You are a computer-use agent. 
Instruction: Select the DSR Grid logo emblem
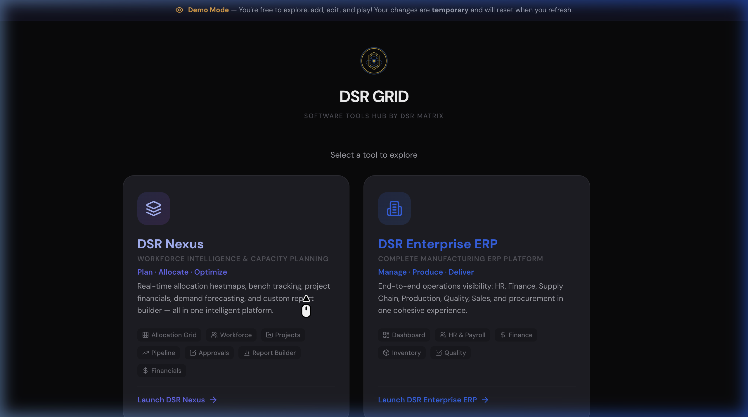pyautogui.click(x=374, y=61)
